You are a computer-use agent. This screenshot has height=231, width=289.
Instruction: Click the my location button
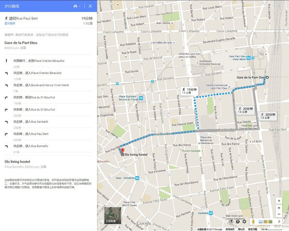tap(279, 201)
